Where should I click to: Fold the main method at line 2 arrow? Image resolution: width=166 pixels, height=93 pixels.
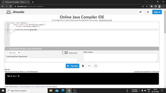[x=9, y=25]
